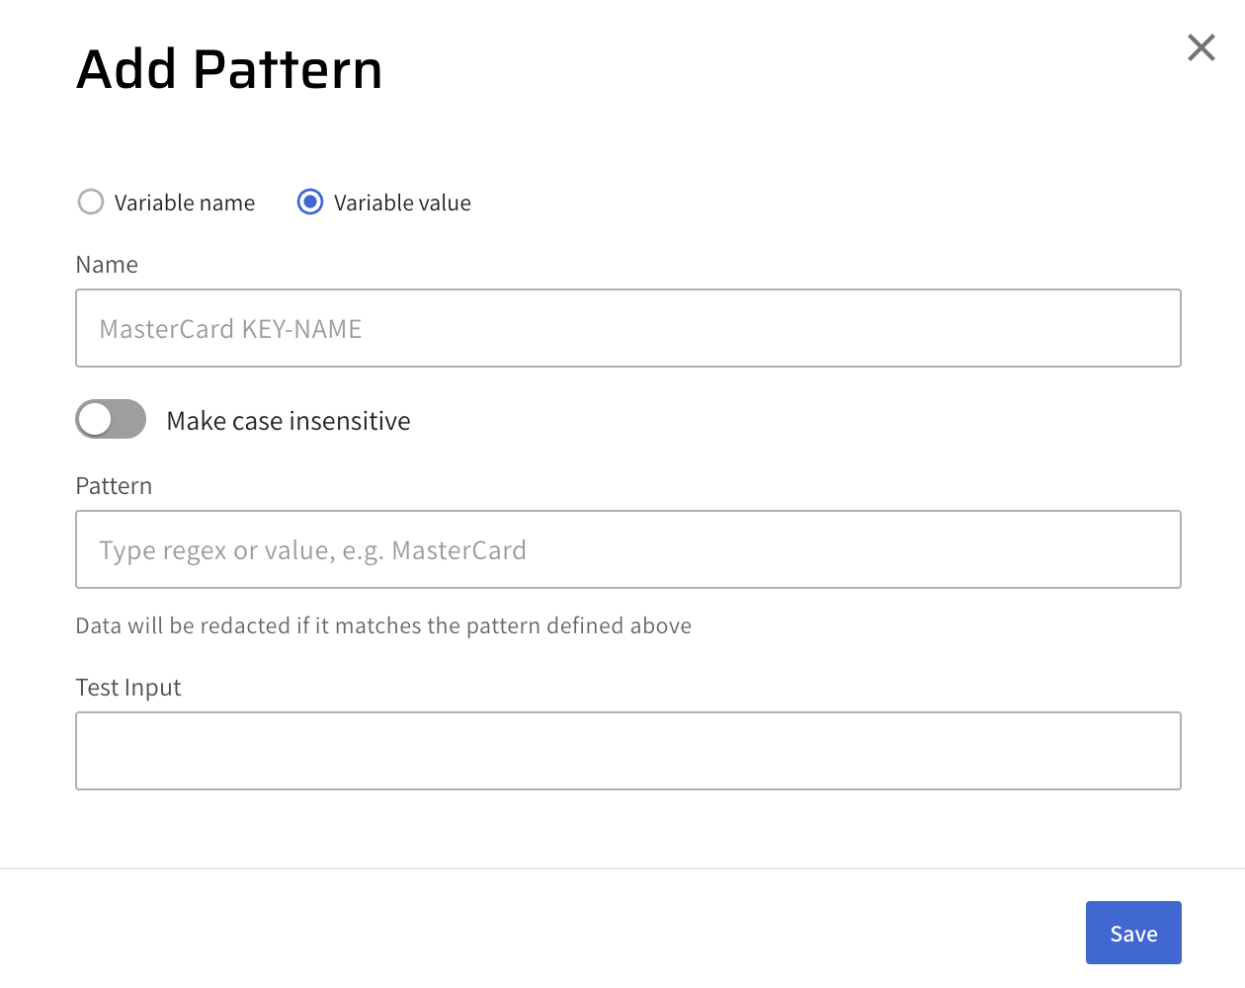The width and height of the screenshot is (1245, 988).
Task: Choose the Variable value radio option
Action: click(310, 203)
